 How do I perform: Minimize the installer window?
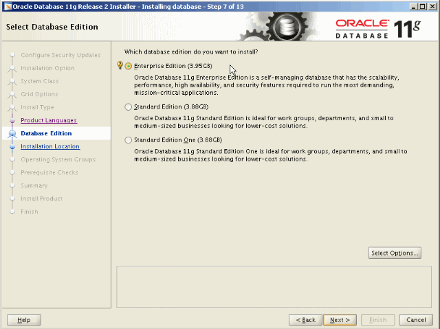[x=412, y=6]
